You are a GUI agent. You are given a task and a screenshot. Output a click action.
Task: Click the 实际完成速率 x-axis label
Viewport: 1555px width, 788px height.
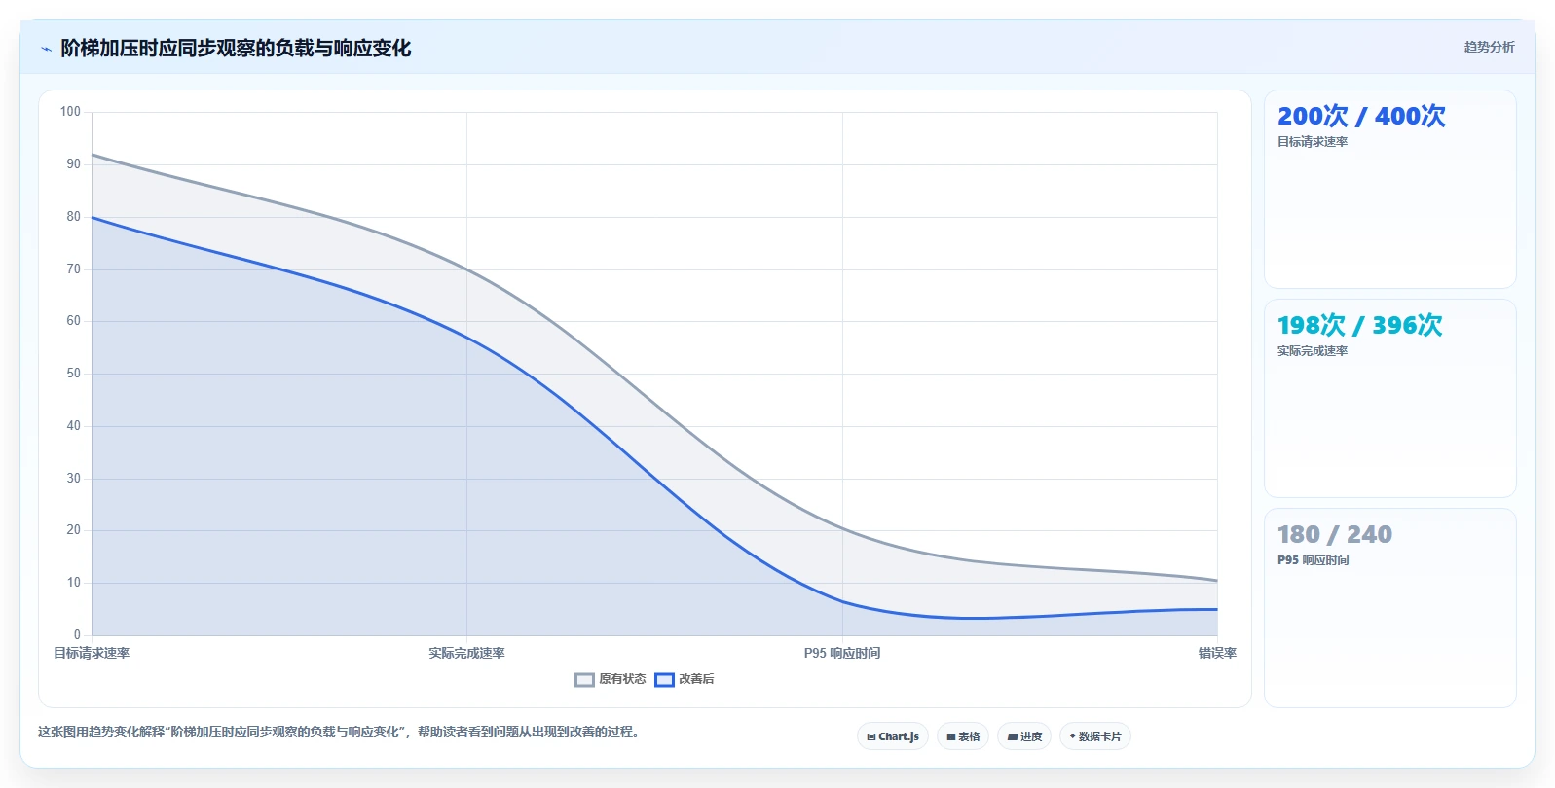coord(466,653)
